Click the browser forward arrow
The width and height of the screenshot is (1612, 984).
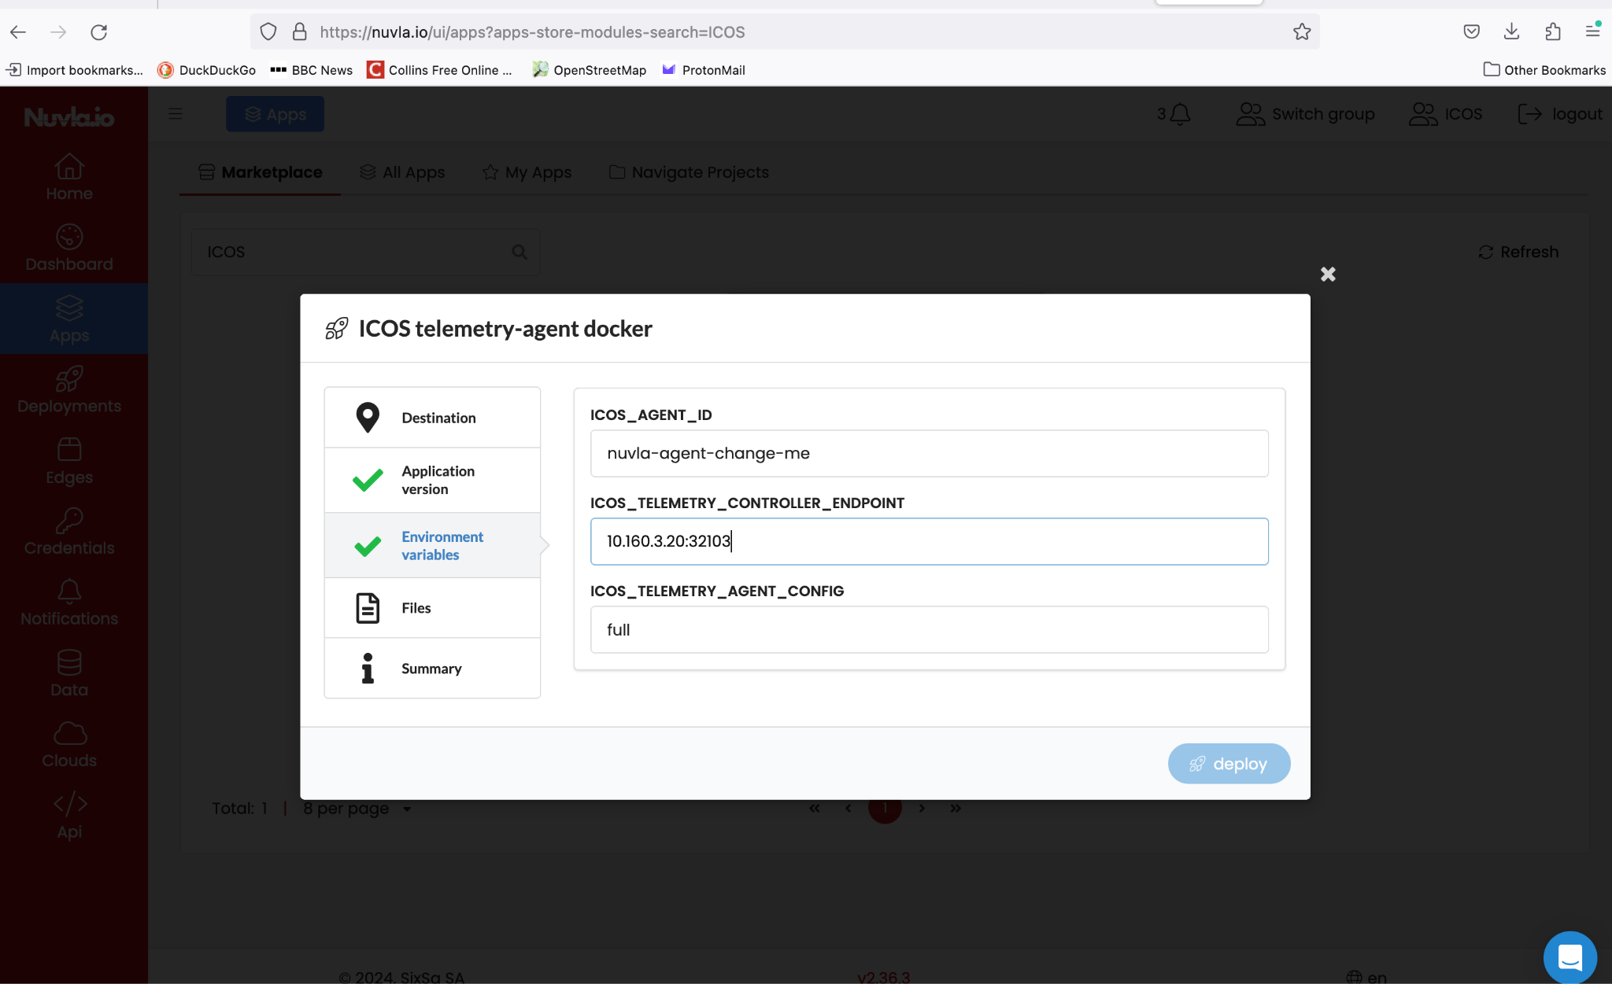[58, 32]
